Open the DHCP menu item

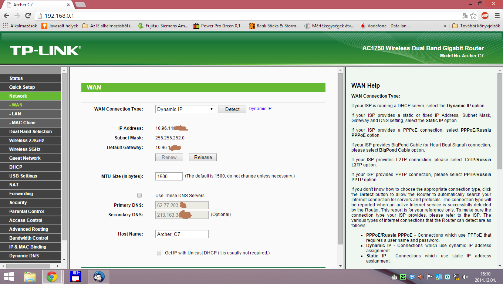pos(30,167)
